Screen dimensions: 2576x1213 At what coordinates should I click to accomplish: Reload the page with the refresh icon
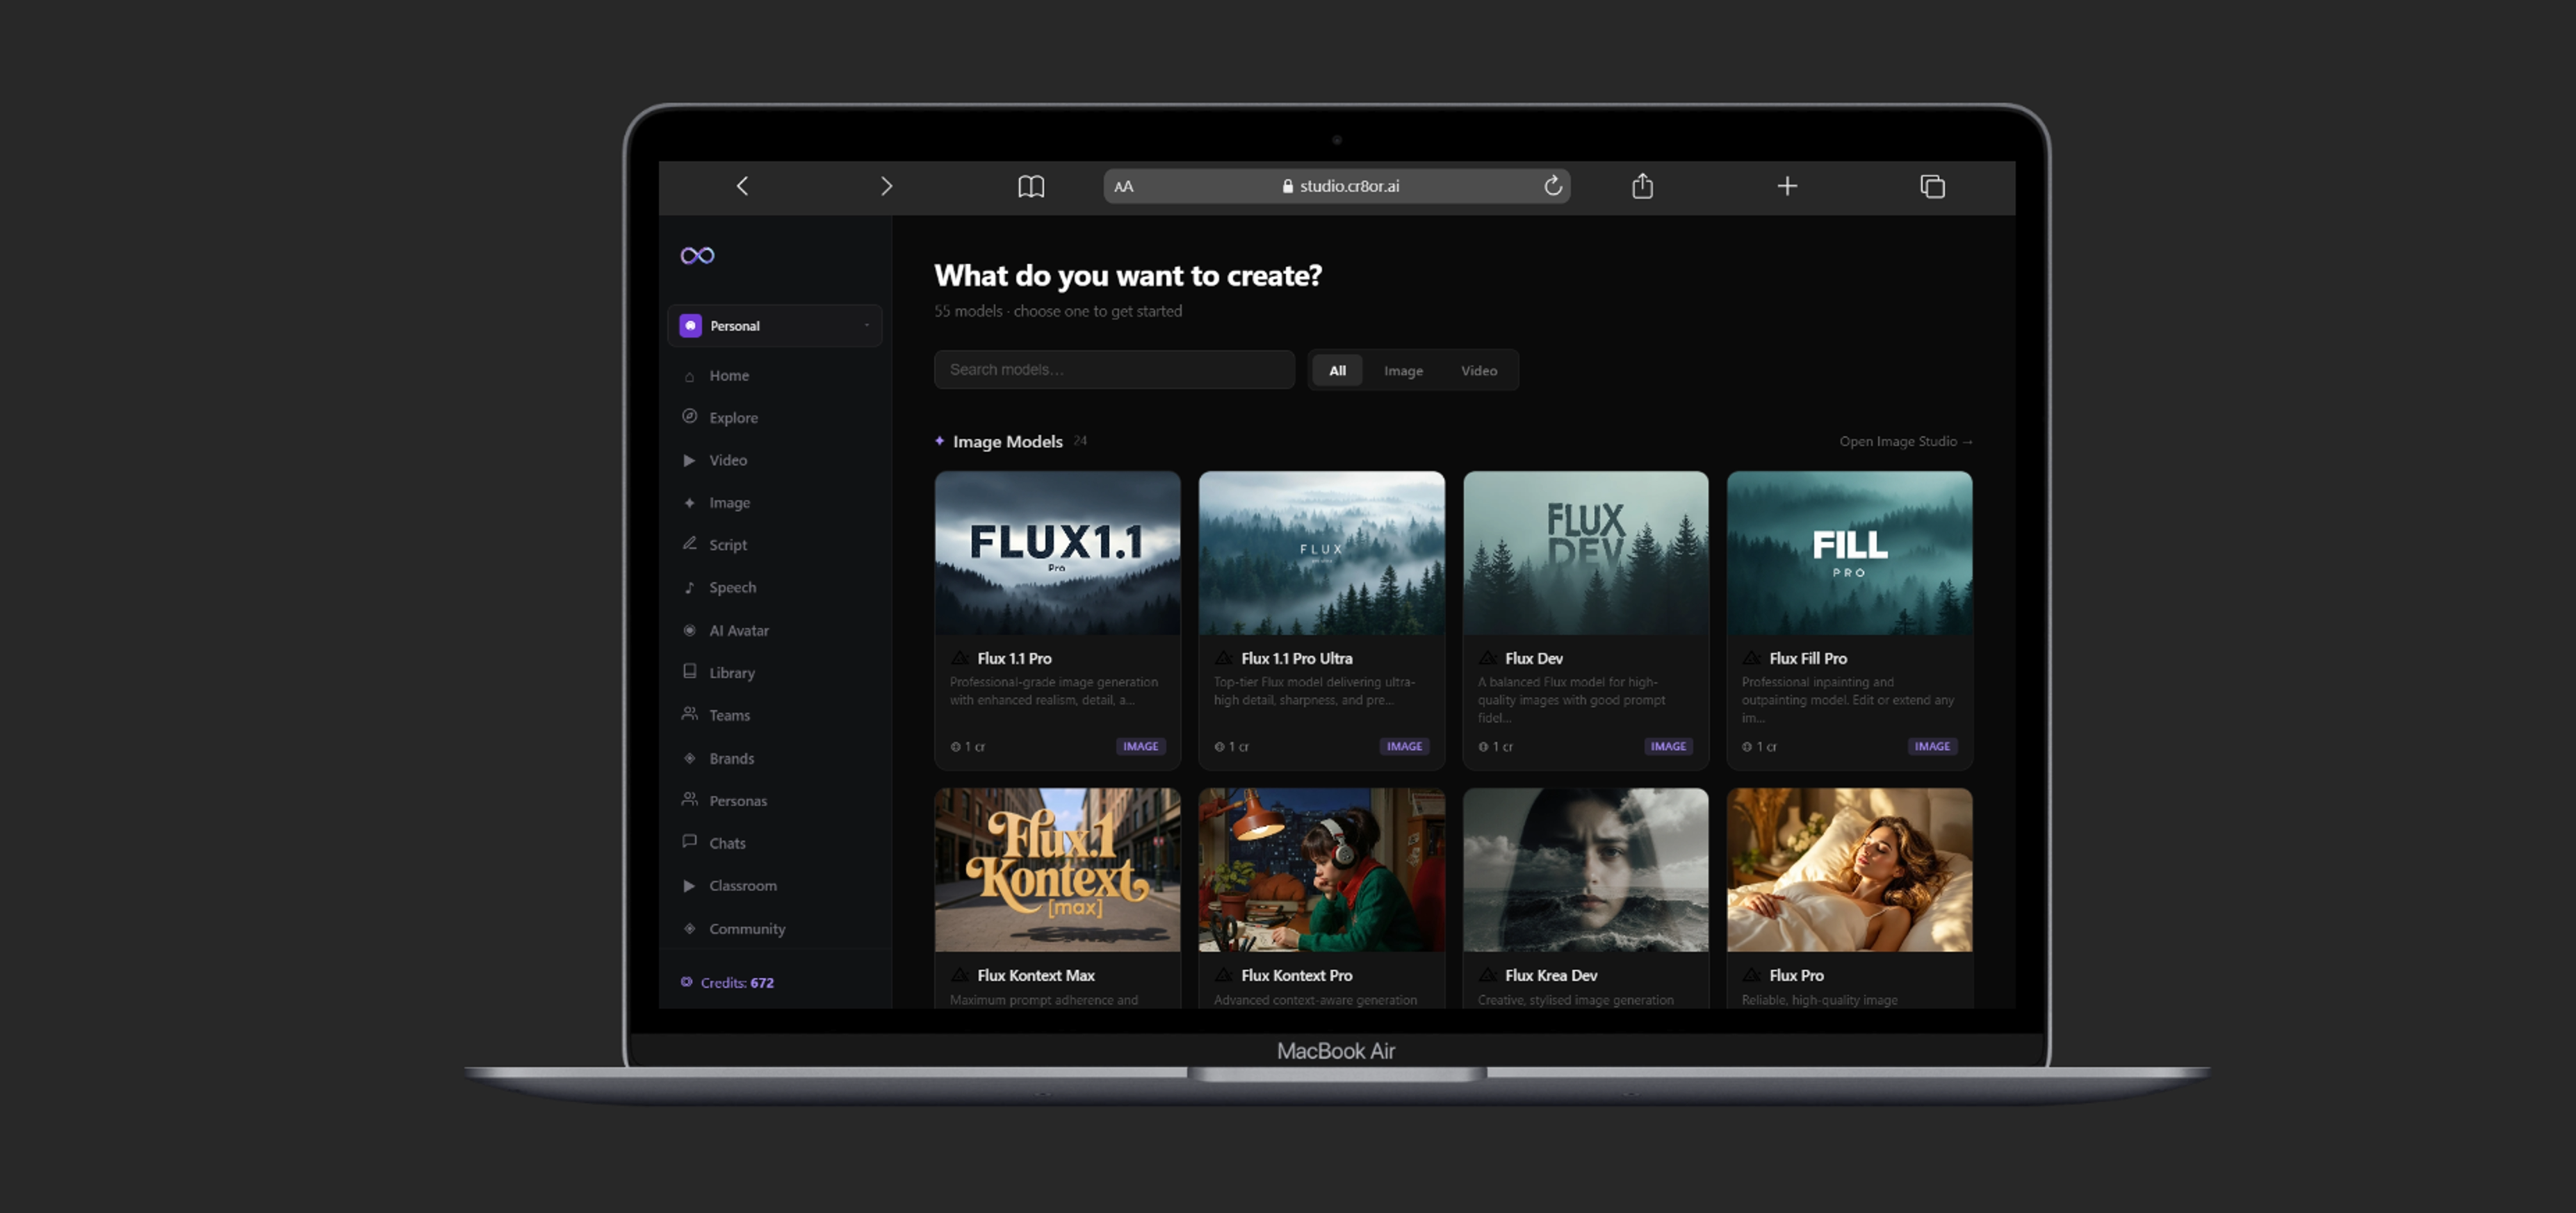pyautogui.click(x=1553, y=185)
